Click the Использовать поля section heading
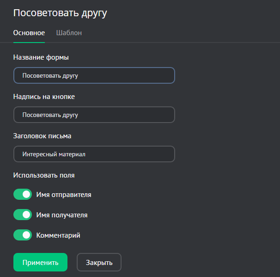280x277 pixels. [44, 175]
